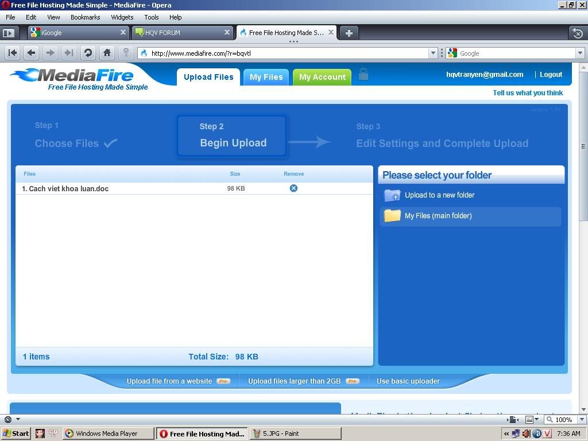The height and width of the screenshot is (441, 588).
Task: Click the hqvtranyen@gmail.com account link
Action: (485, 74)
